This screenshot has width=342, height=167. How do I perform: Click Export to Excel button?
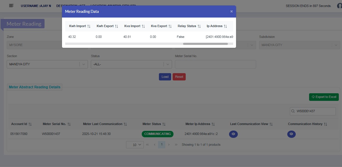324,97
